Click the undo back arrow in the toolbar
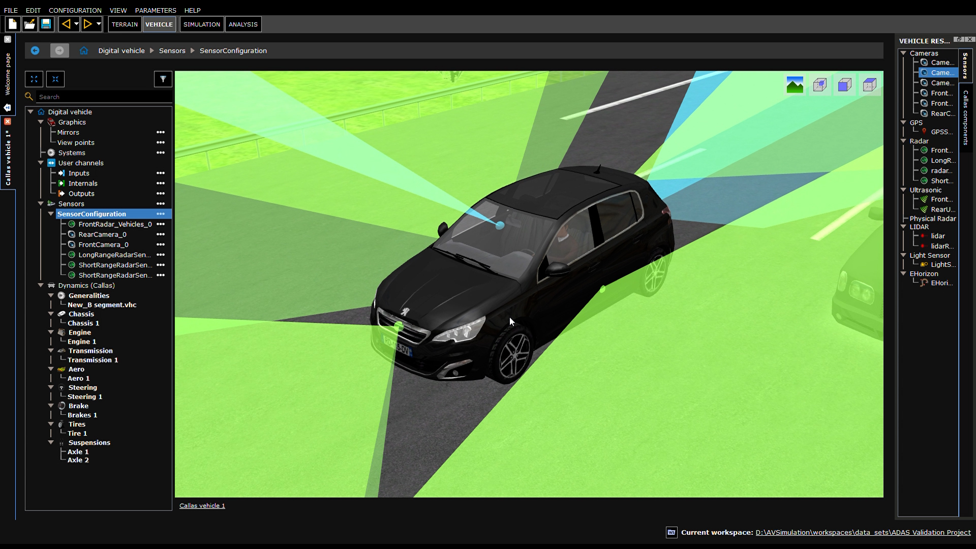The image size is (976, 549). [x=66, y=24]
